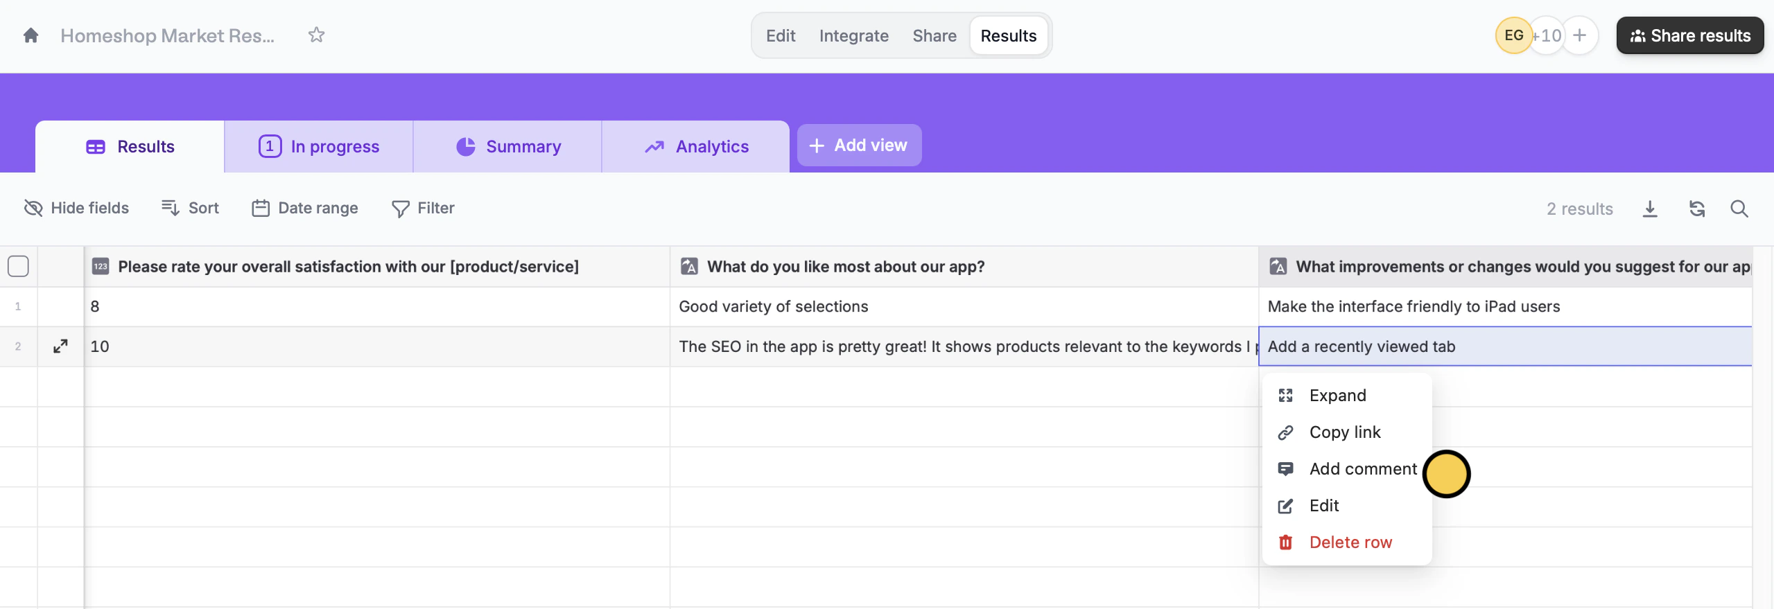Click the plus icon to add collaborator

1580,35
